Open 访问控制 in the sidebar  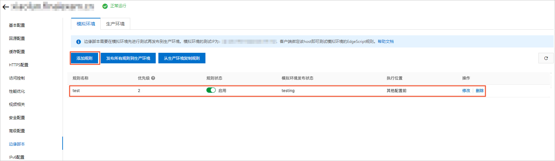17,78
